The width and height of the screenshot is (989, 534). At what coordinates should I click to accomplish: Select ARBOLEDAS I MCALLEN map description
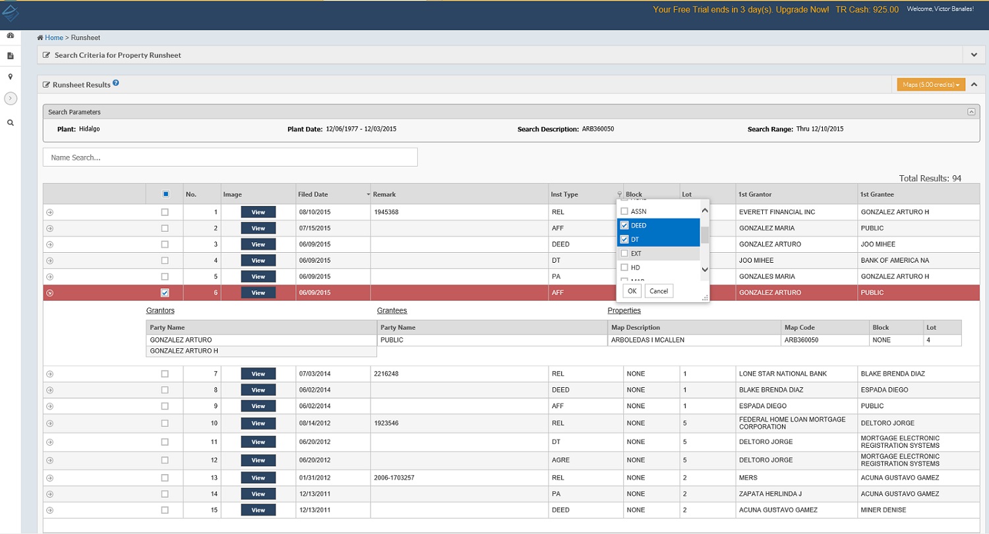pos(648,340)
